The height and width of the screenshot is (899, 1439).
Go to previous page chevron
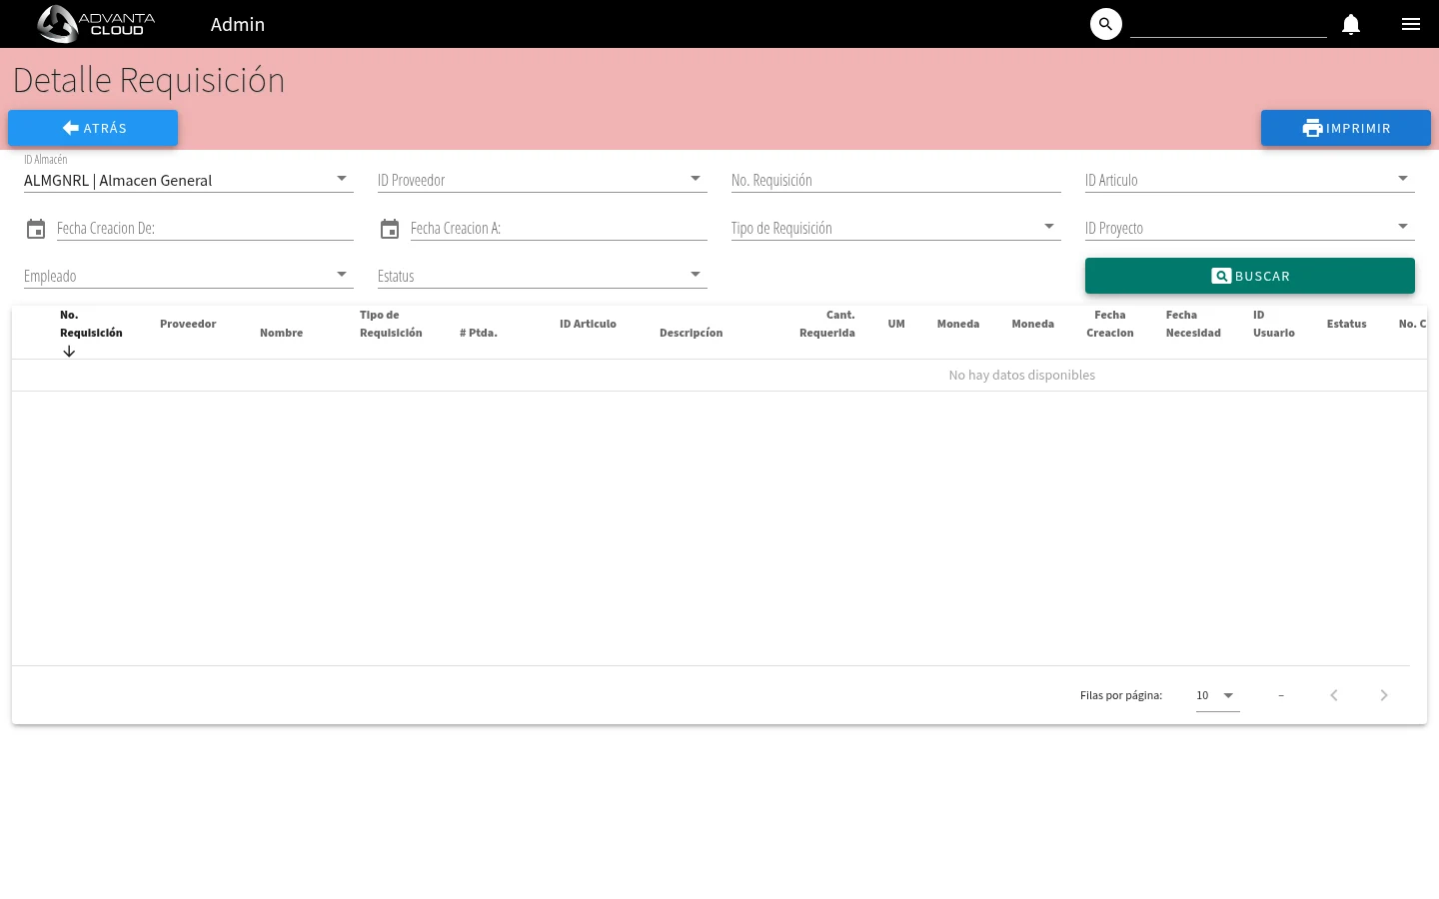coord(1334,695)
